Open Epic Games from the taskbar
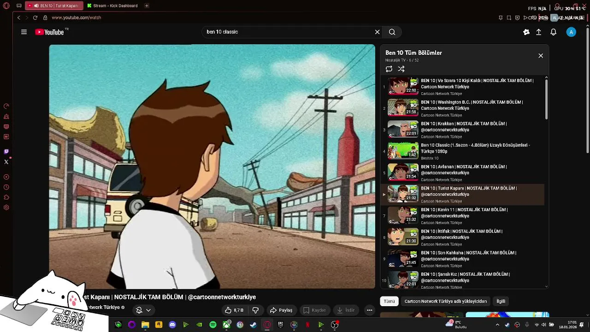This screenshot has height=332, width=590. 280,325
